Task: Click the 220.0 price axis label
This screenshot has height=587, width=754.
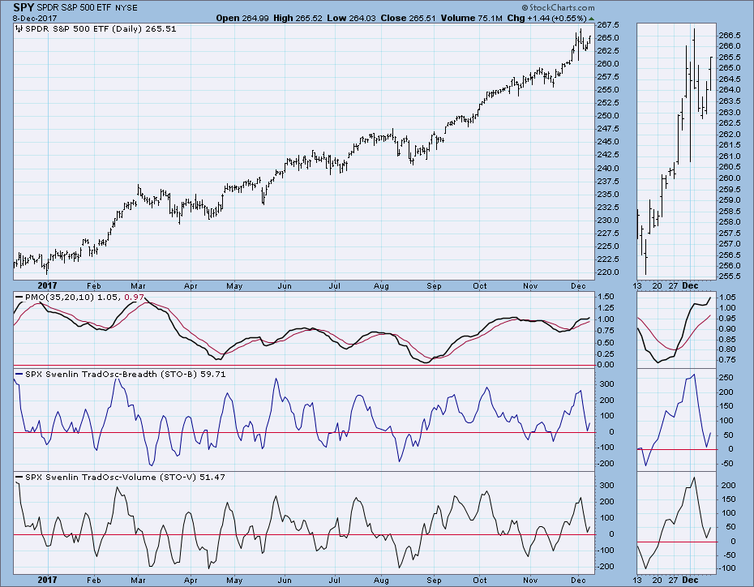Action: (x=608, y=272)
